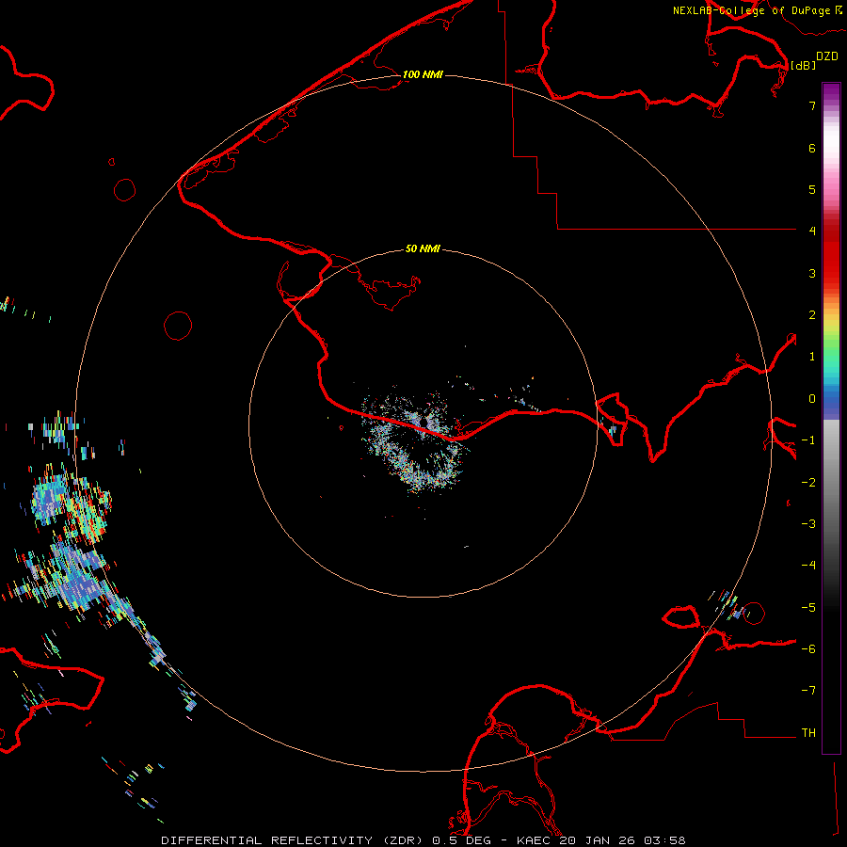
Task: Pick the red 3 dB color bar segment
Action: 831,273
